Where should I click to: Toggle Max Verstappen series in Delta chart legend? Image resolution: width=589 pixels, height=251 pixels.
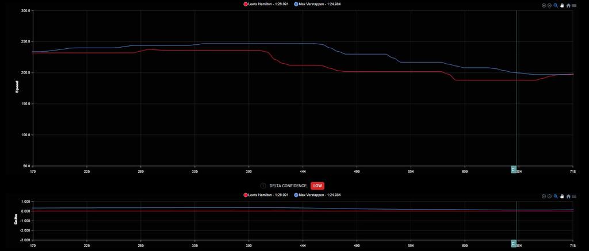pos(318,195)
